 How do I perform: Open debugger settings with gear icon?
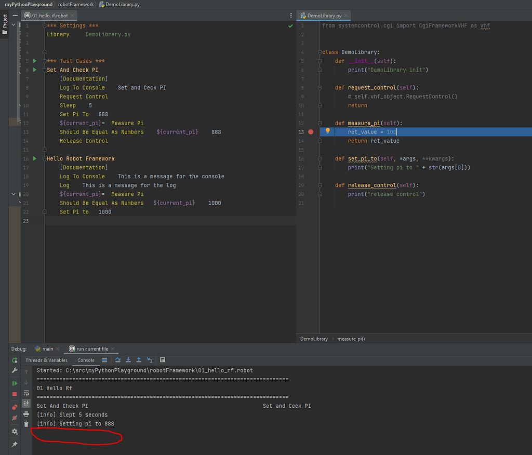click(15, 432)
